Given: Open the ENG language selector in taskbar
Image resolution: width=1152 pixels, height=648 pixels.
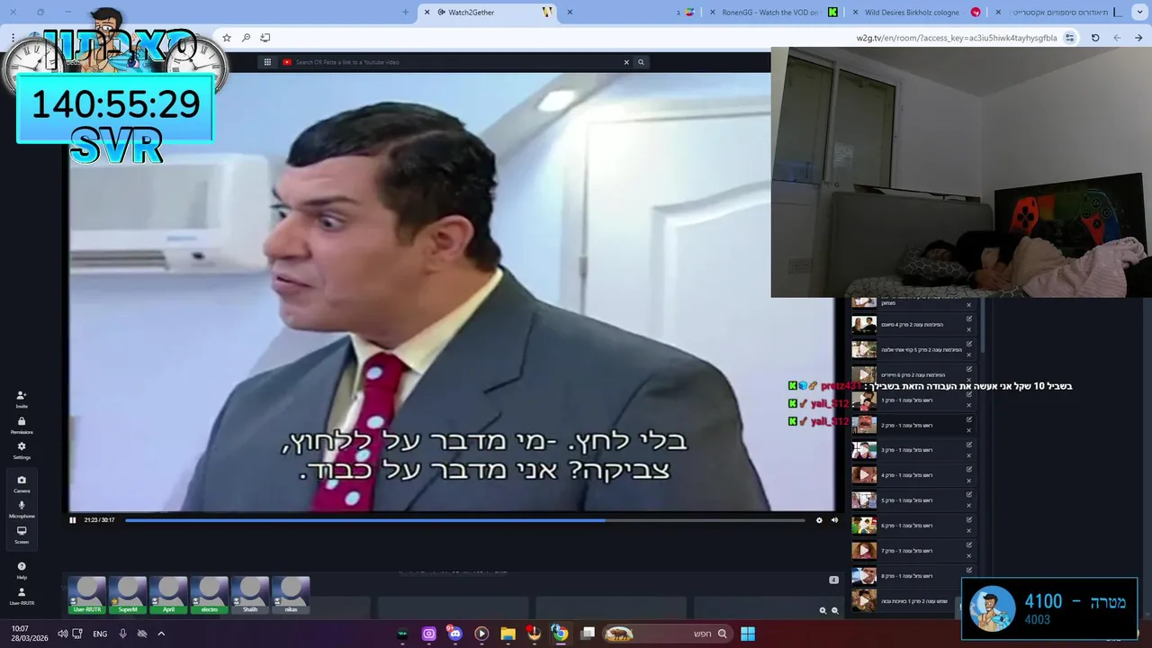Looking at the screenshot, I should point(100,634).
